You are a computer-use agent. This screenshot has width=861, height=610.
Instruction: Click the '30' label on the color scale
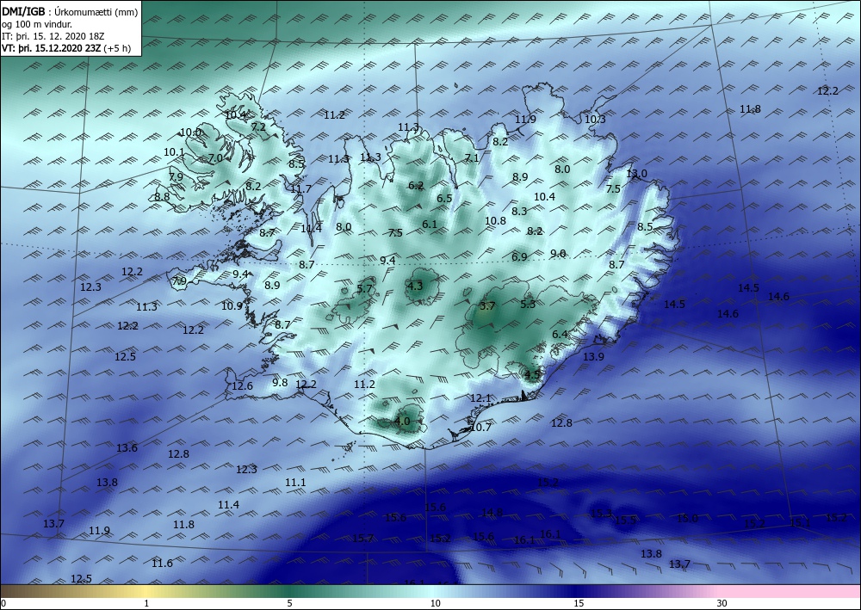click(722, 603)
